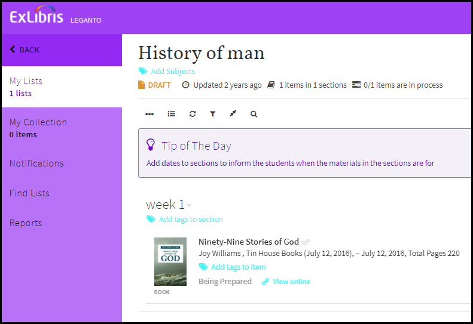Open My Collection in the sidebar
The width and height of the screenshot is (473, 324).
click(38, 122)
